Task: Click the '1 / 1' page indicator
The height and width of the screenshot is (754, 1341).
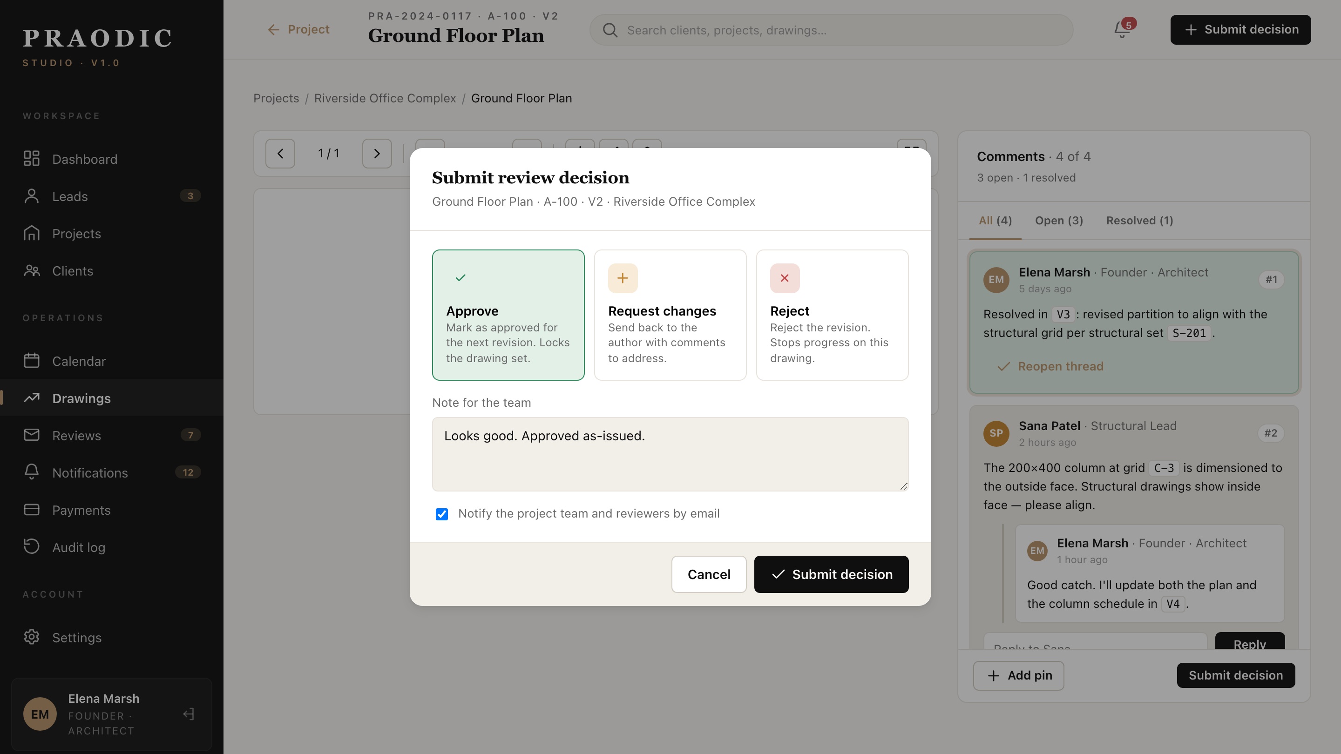Action: click(x=328, y=154)
